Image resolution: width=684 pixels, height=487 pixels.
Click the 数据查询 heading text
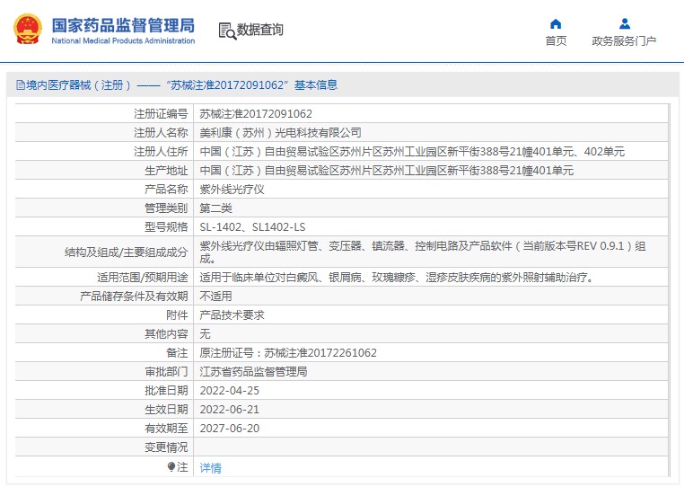point(260,30)
